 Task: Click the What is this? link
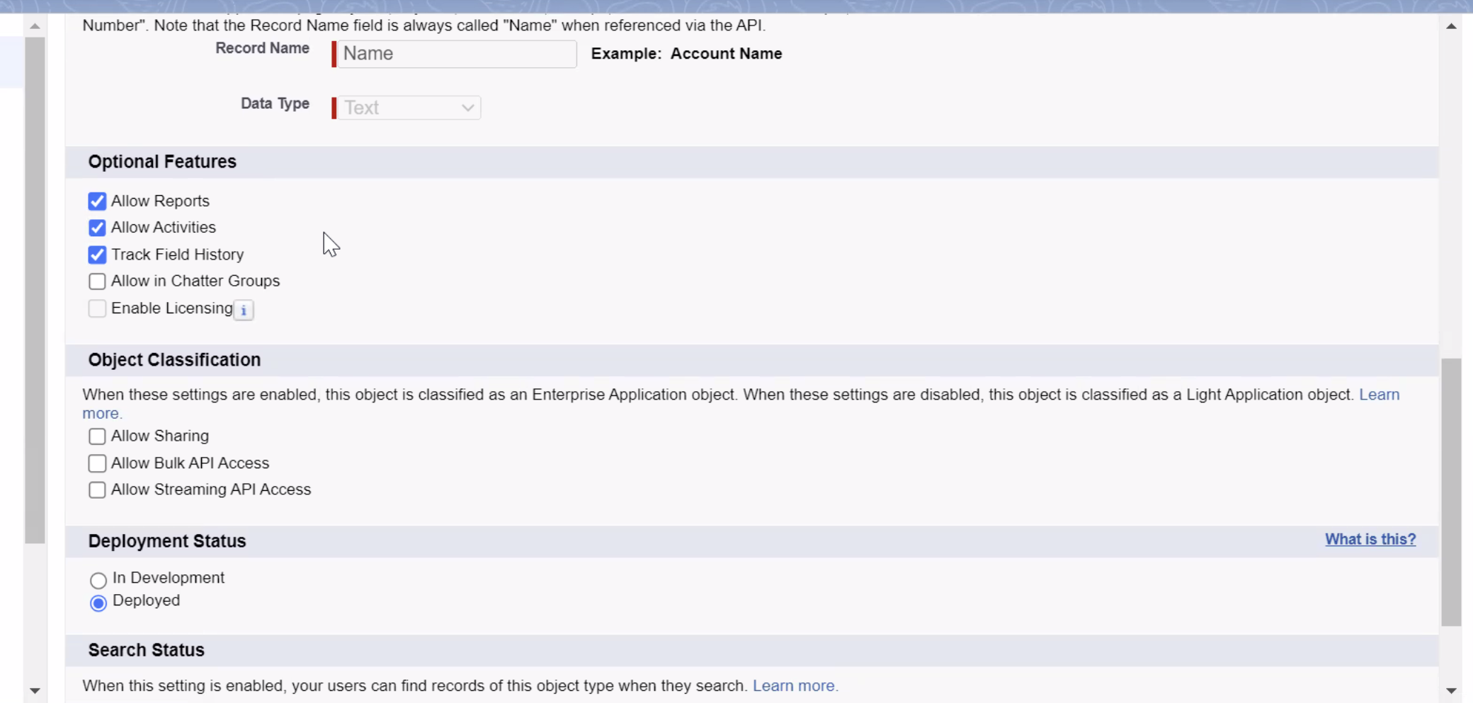1370,539
